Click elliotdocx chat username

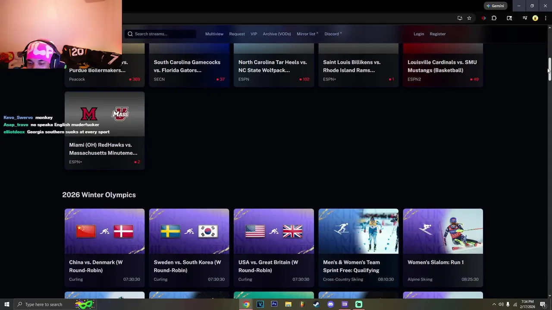click(x=14, y=132)
